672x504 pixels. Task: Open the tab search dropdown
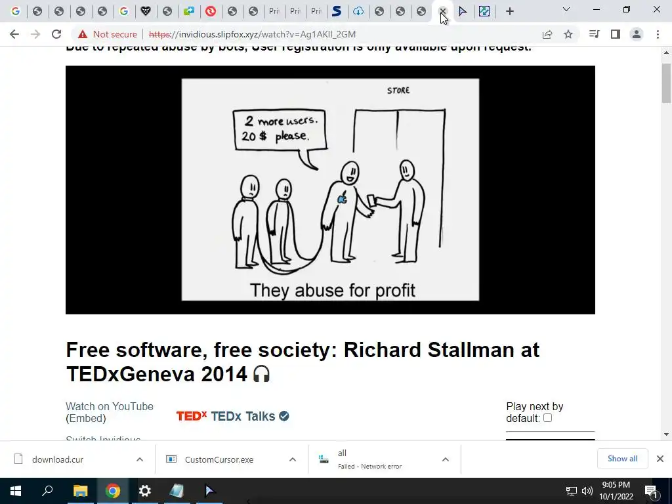coord(566,9)
